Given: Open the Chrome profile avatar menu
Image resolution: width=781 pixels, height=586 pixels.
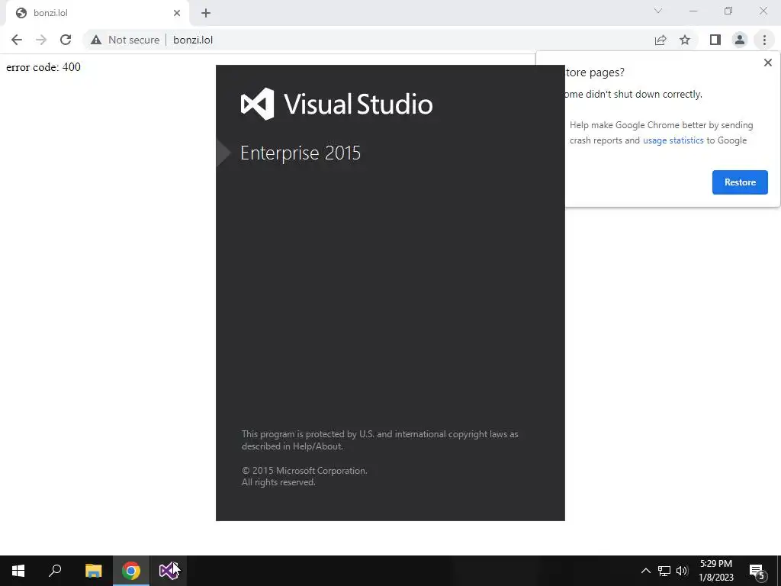Looking at the screenshot, I should pyautogui.click(x=740, y=40).
